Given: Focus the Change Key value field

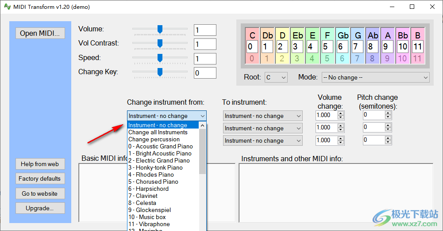Looking at the screenshot, I should (x=205, y=73).
